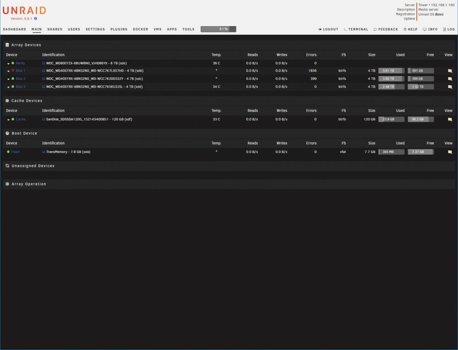This screenshot has width=458, height=350.
Task: Open the Apps tab
Action: [x=172, y=29]
